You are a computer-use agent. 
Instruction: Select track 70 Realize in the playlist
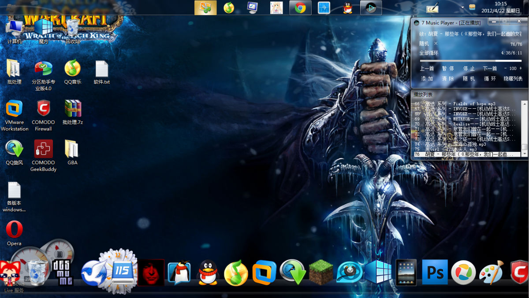[467, 124]
